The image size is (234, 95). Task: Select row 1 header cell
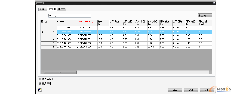(49, 28)
